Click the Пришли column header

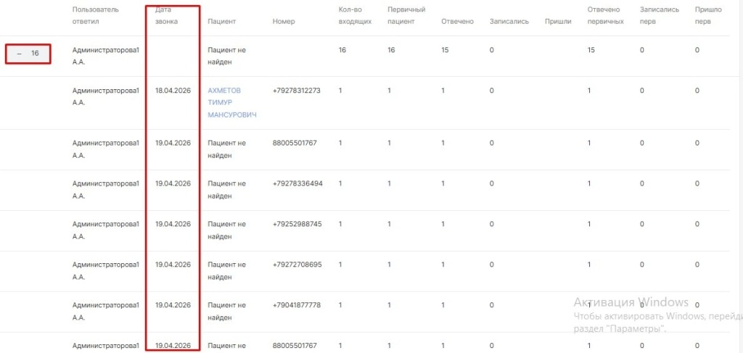558,22
